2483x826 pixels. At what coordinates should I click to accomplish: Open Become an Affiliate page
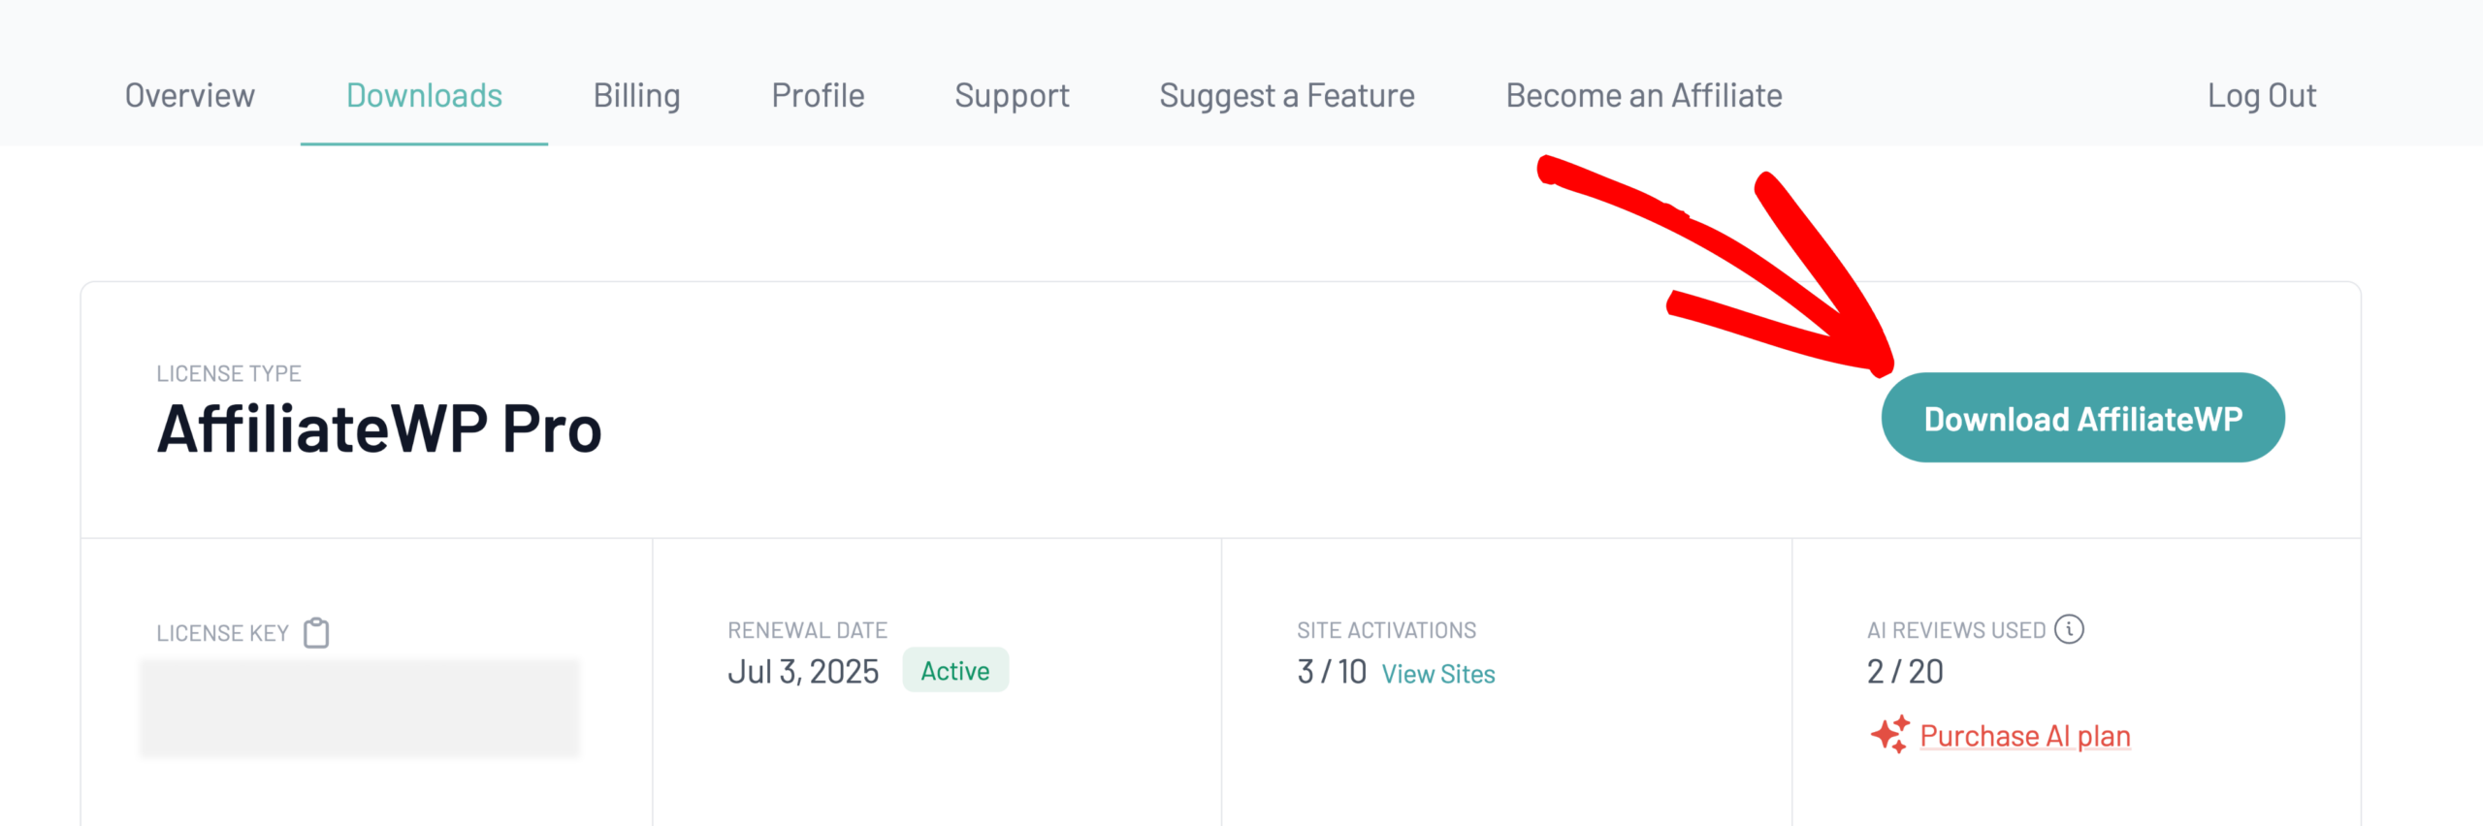pos(1643,95)
